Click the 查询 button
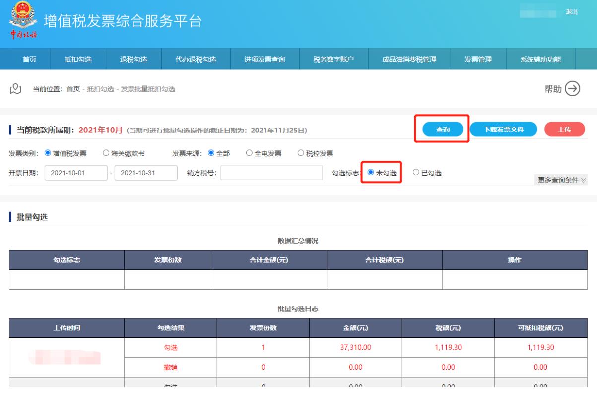The height and width of the screenshot is (393, 597). (443, 130)
